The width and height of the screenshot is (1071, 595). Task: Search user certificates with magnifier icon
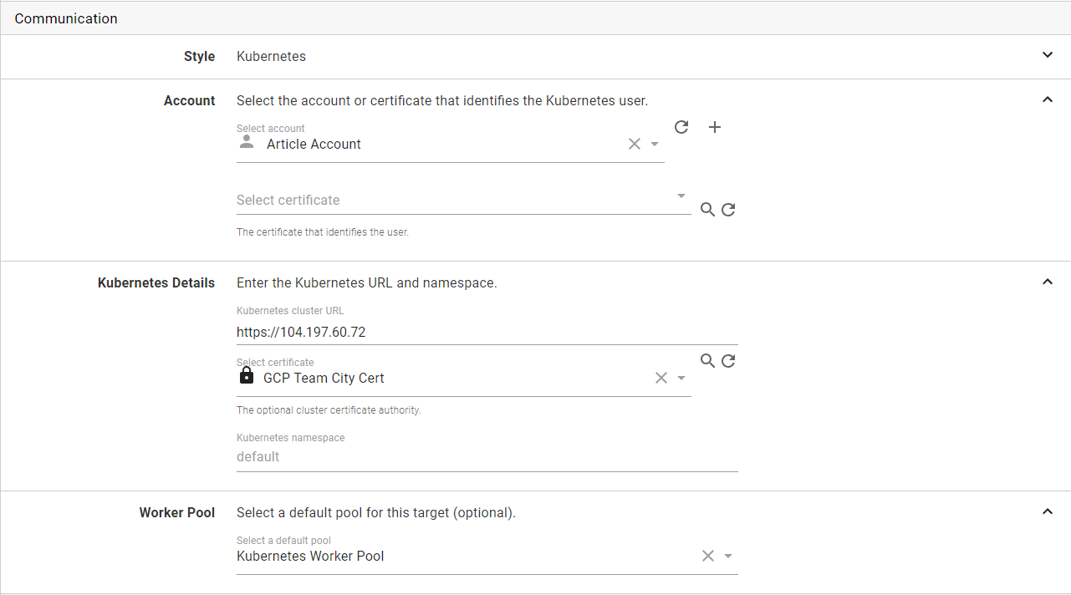707,210
